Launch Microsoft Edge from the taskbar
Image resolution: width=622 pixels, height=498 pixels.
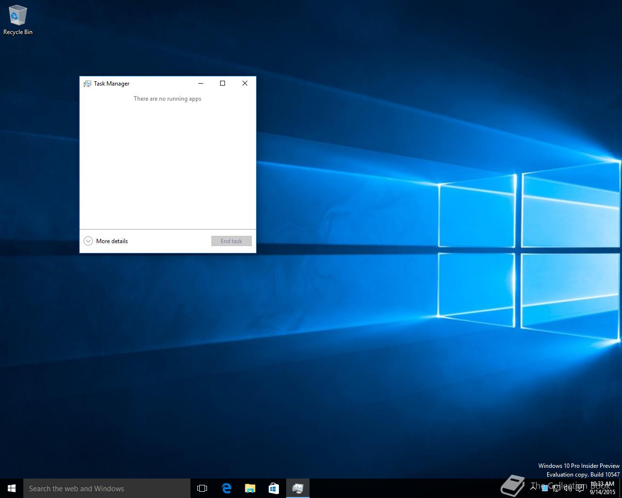(x=226, y=488)
